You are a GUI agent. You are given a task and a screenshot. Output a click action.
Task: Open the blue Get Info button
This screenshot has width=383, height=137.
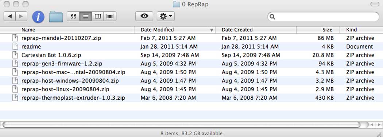(38, 17)
